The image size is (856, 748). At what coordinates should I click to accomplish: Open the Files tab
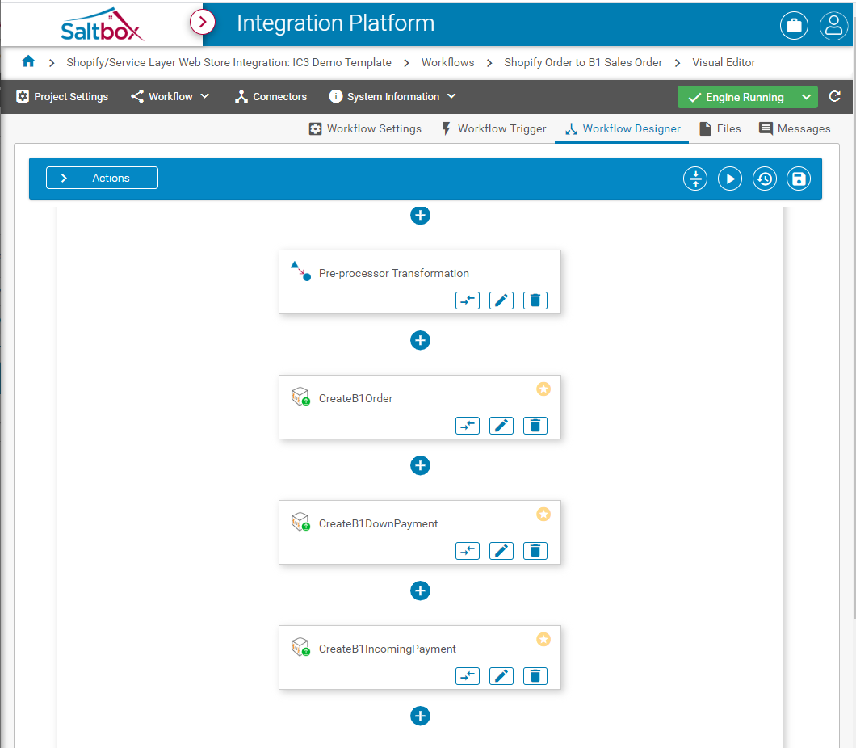tap(720, 129)
